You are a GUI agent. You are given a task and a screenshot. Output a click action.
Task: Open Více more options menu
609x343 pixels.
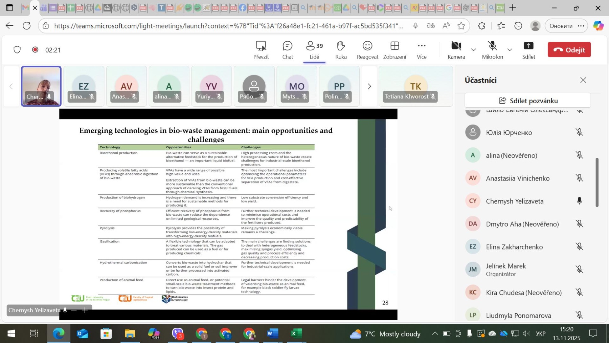(x=421, y=50)
